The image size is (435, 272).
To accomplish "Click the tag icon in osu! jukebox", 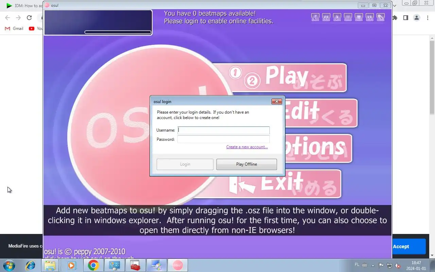I will (x=381, y=17).
